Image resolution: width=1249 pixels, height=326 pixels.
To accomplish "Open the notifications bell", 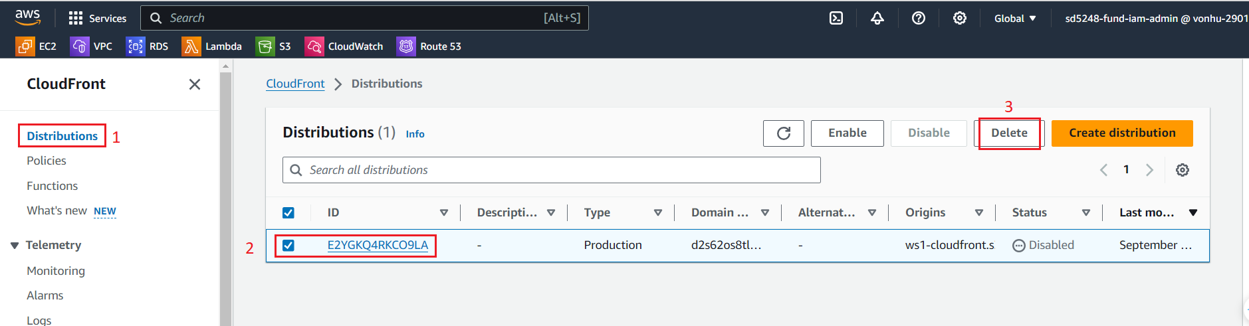I will (x=877, y=19).
